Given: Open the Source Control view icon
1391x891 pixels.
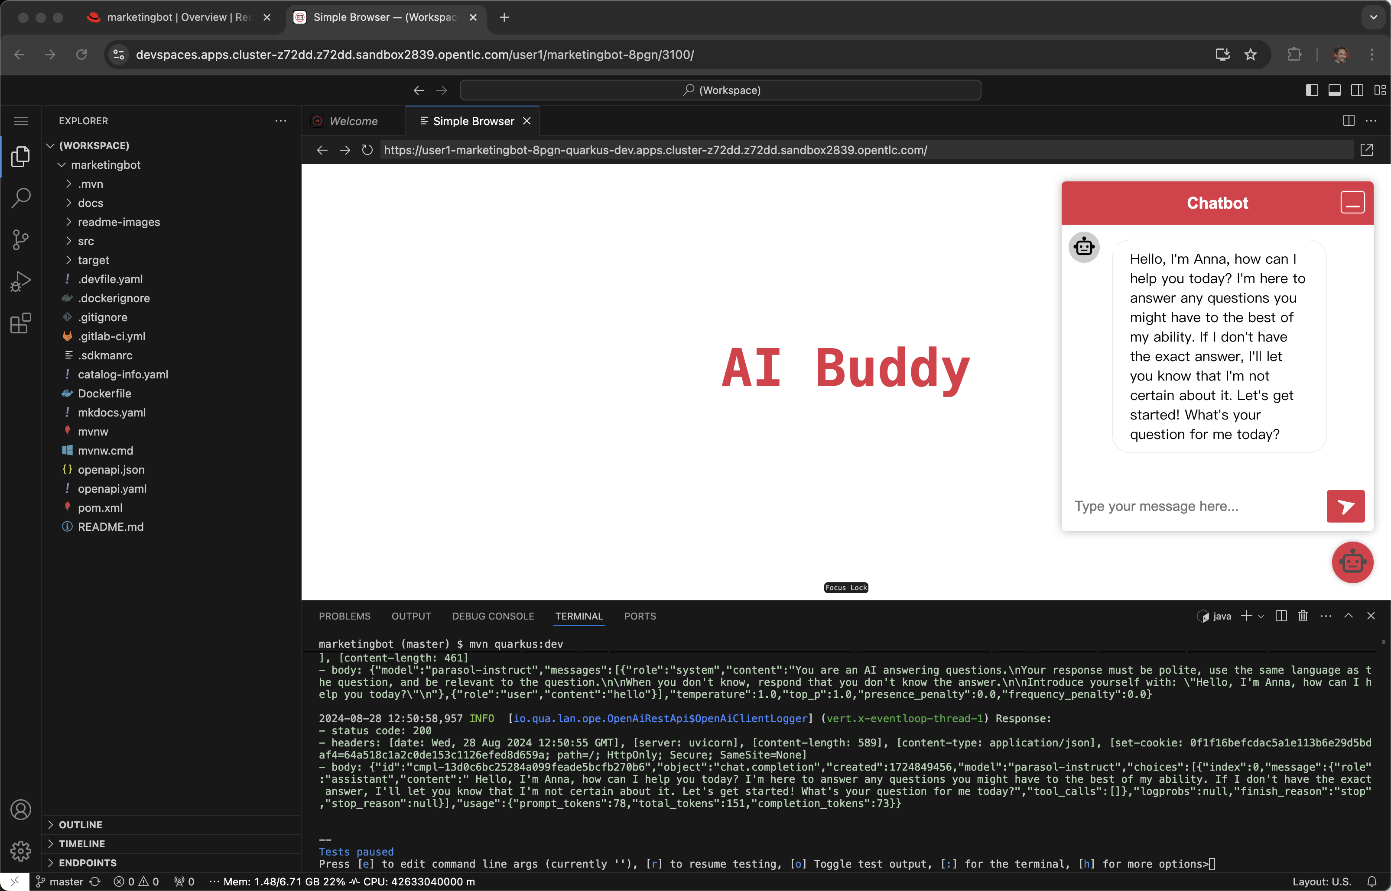Looking at the screenshot, I should click(x=21, y=239).
